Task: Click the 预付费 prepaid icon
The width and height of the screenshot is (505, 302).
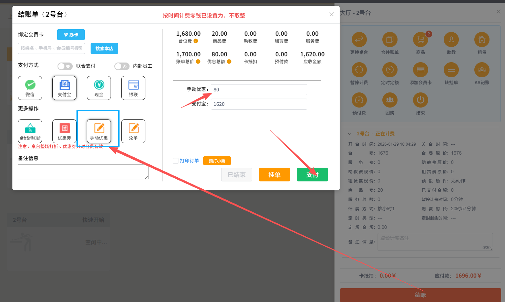Action: 359,100
